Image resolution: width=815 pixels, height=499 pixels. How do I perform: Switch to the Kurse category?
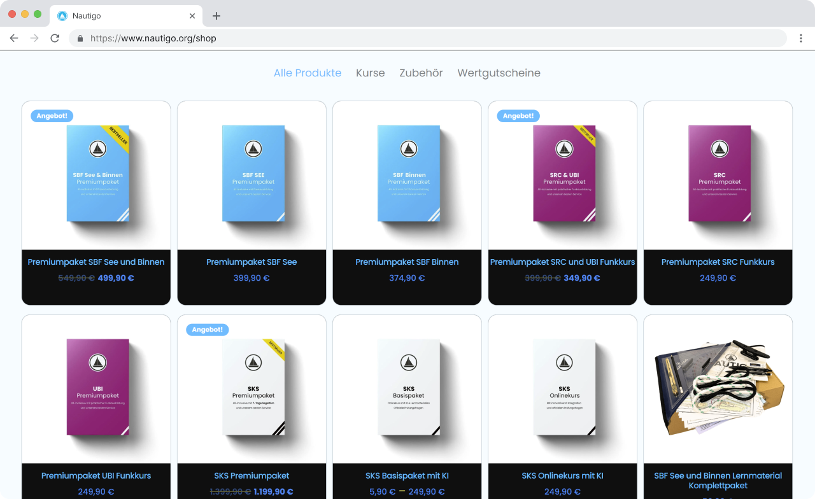371,73
